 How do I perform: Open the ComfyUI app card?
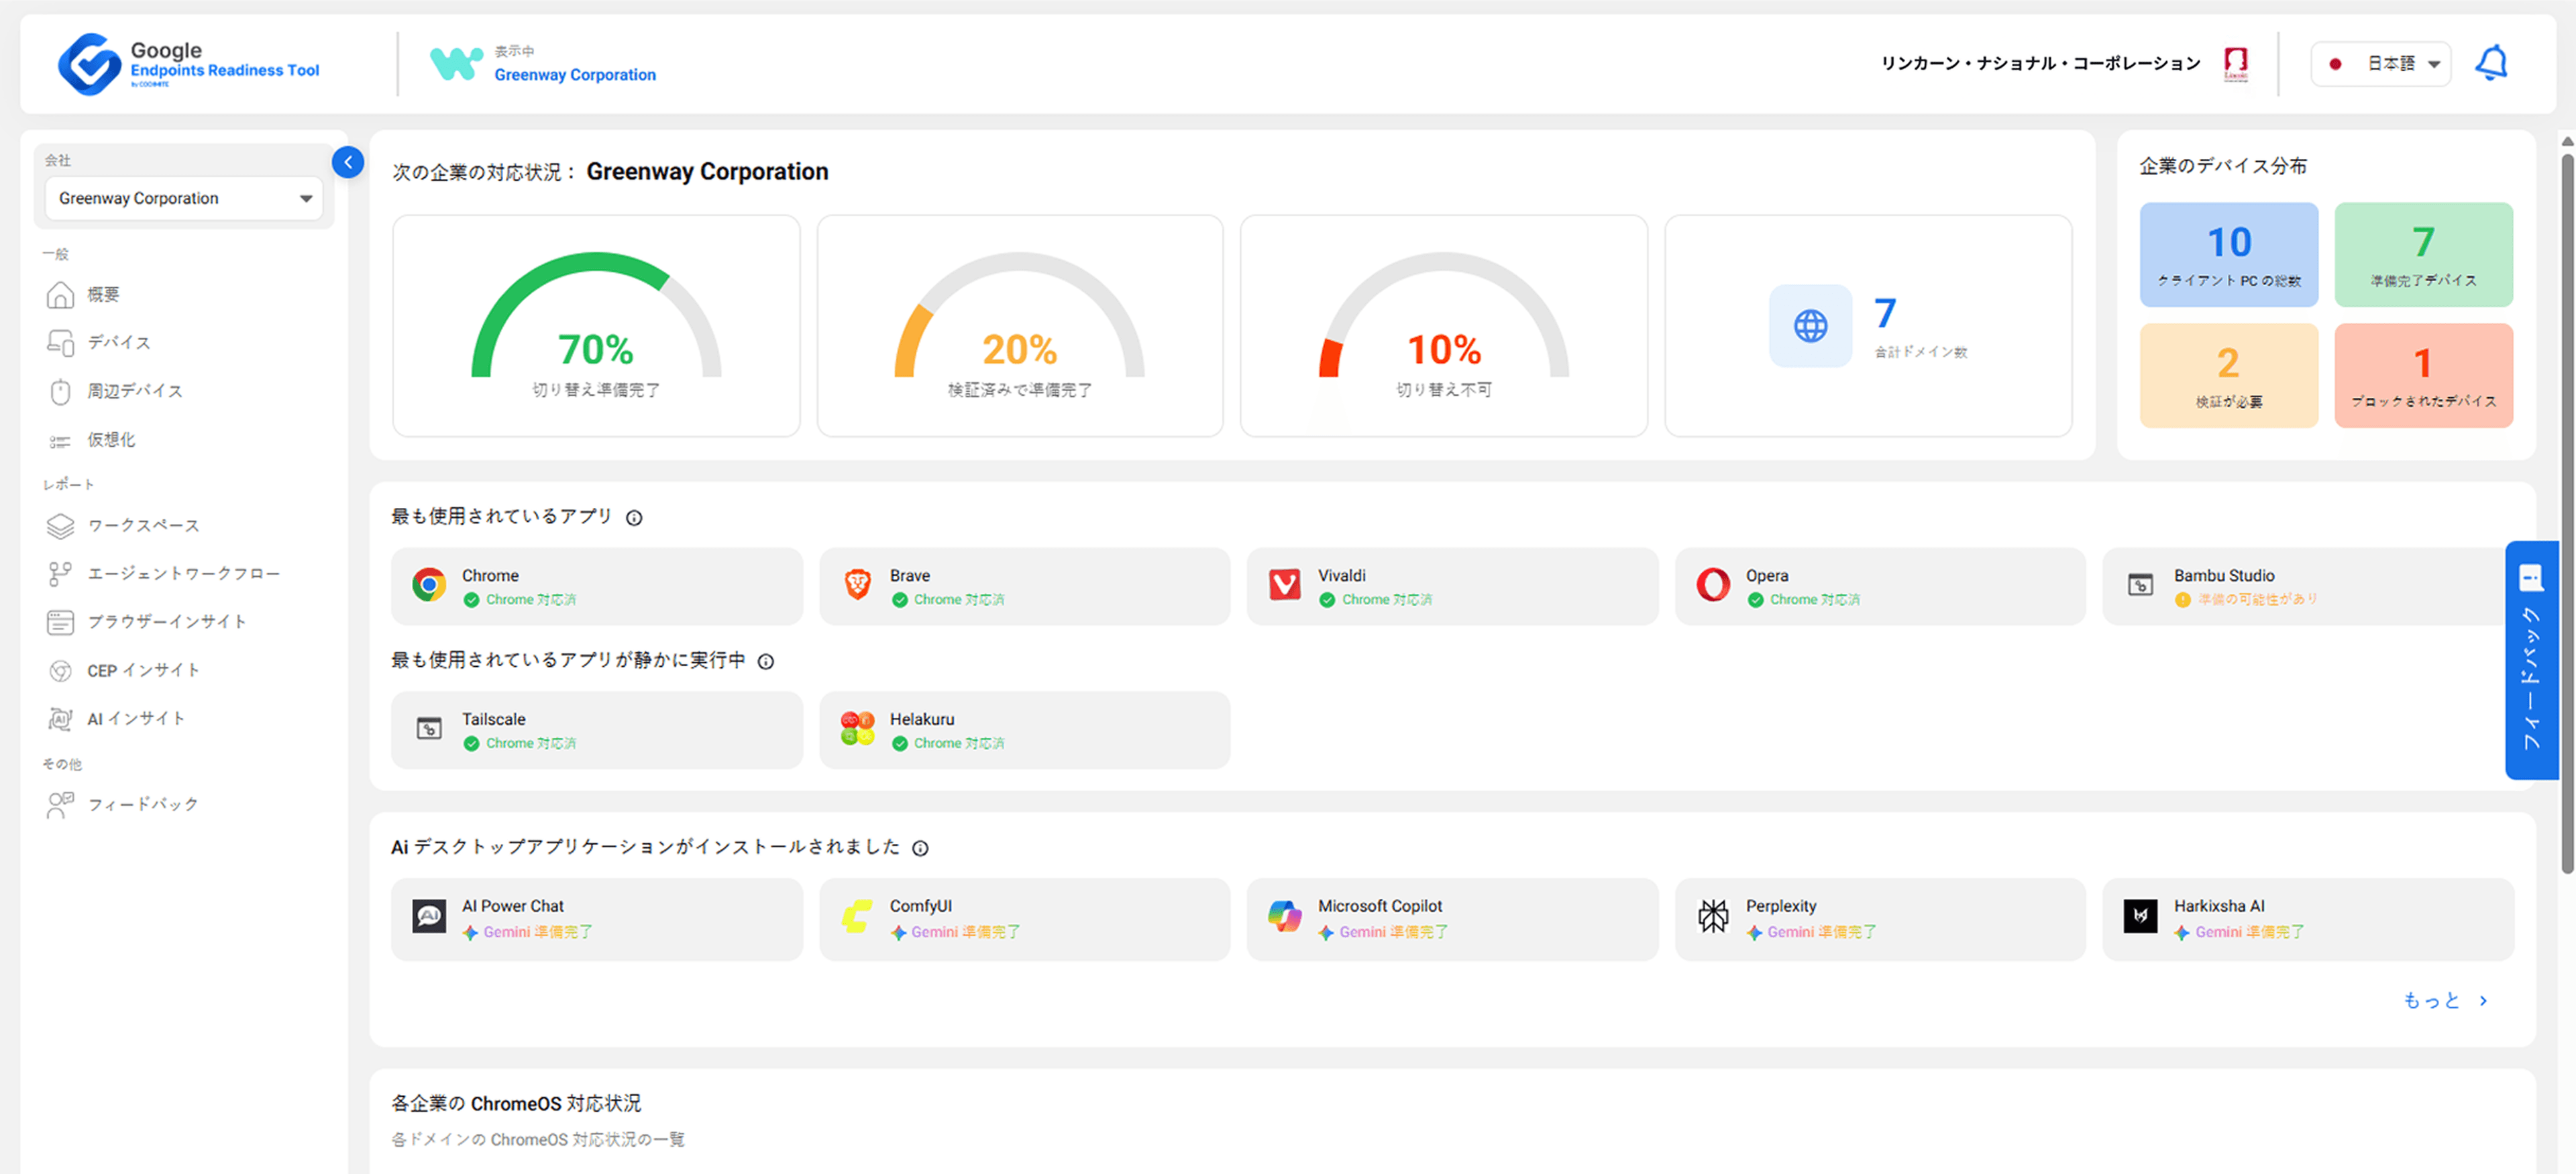pos(1024,919)
